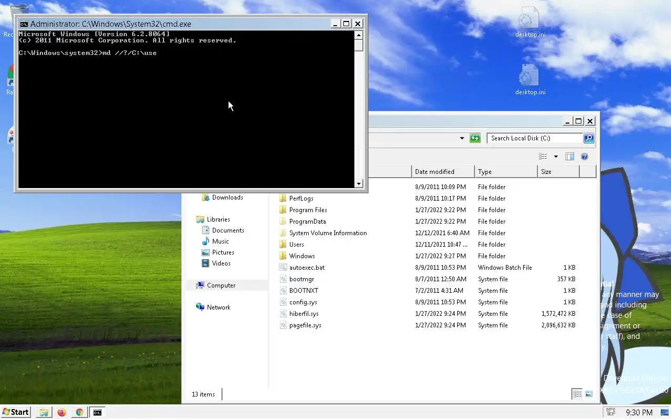This screenshot has height=419, width=671.
Task: Switch to details view in status bar
Action: coord(577,394)
